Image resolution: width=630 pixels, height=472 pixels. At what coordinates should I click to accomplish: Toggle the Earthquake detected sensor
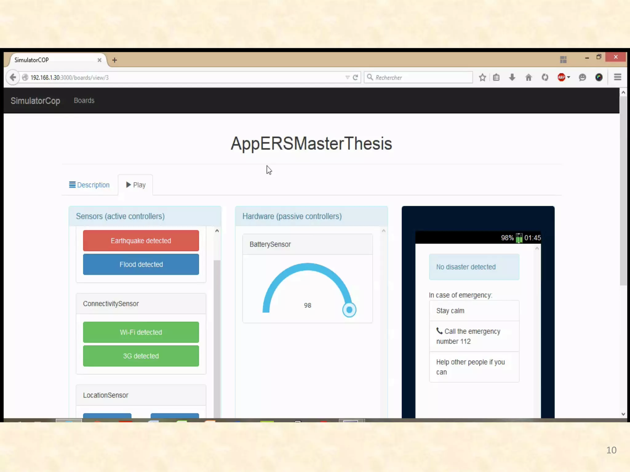(x=141, y=241)
